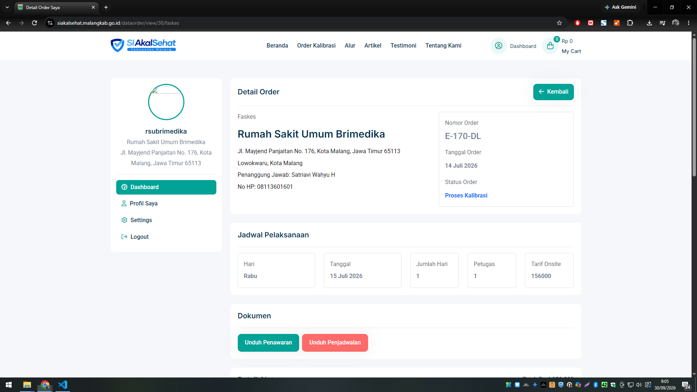Click username rsubrimedika in sidebar
This screenshot has height=392, width=697.
click(166, 131)
